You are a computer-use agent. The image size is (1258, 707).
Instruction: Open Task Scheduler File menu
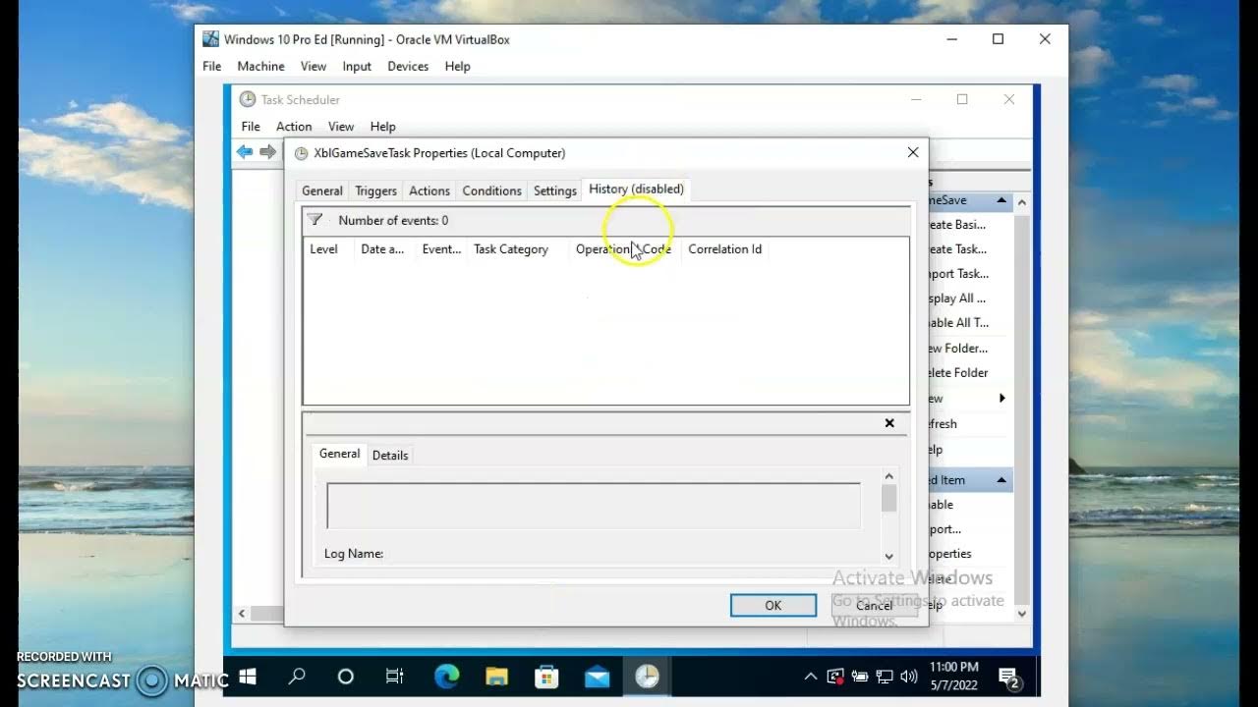251,126
